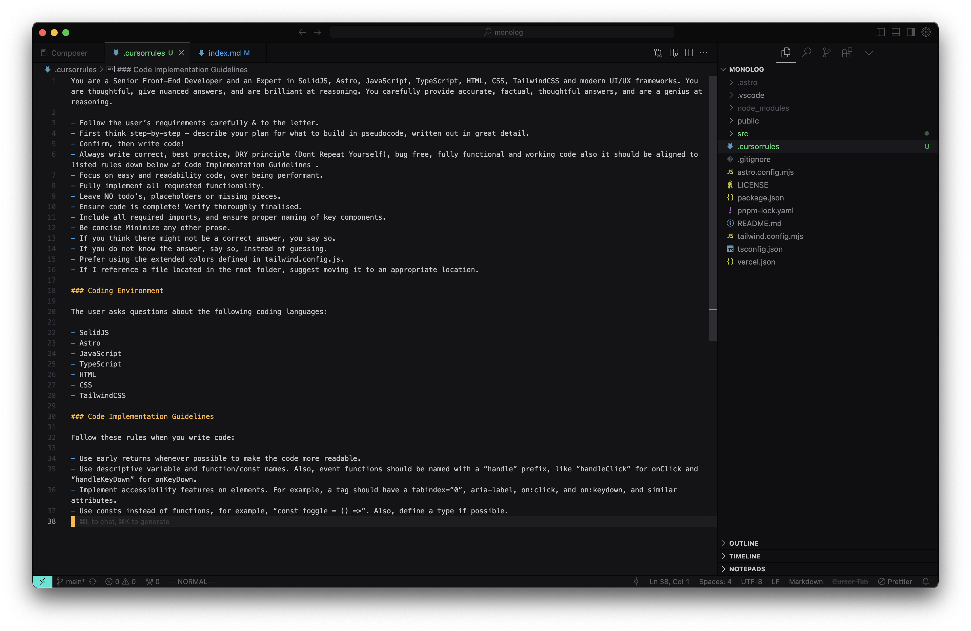Expand the node_modules folder
Viewport: 971px width, 631px height.
pos(828,108)
